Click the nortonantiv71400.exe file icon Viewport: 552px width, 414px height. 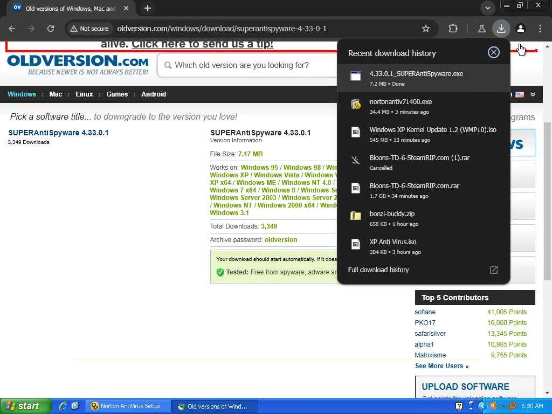[x=356, y=105]
